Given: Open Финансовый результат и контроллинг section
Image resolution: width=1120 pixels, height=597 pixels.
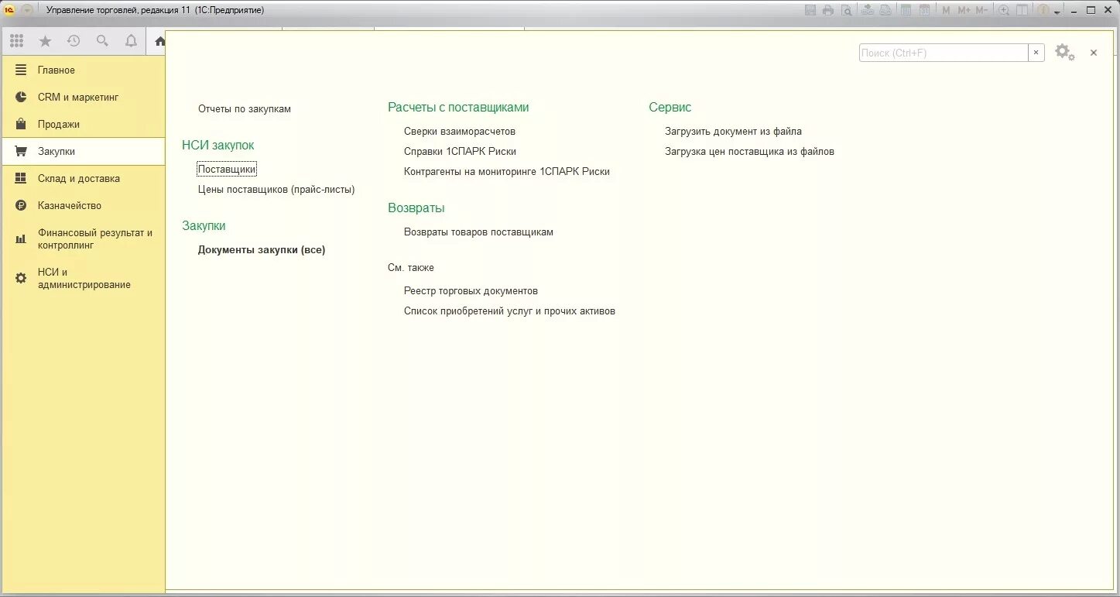Looking at the screenshot, I should pos(83,238).
